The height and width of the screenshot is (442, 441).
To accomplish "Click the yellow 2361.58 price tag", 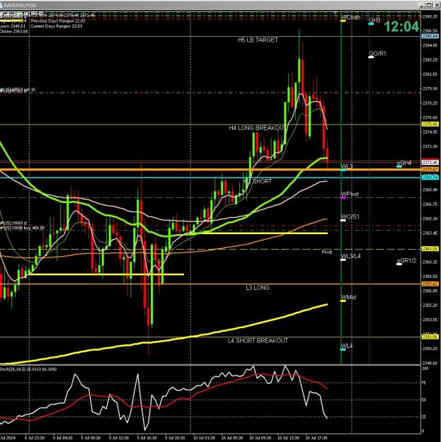I will click(x=430, y=249).
